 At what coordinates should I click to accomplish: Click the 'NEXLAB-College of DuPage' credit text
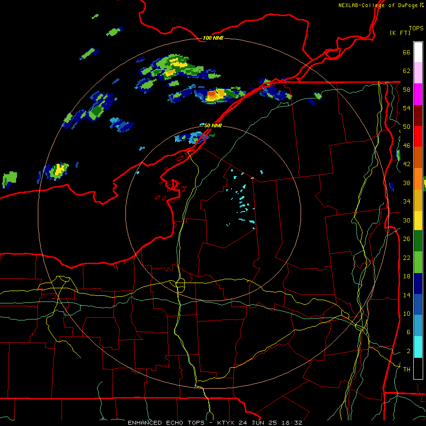[378, 5]
